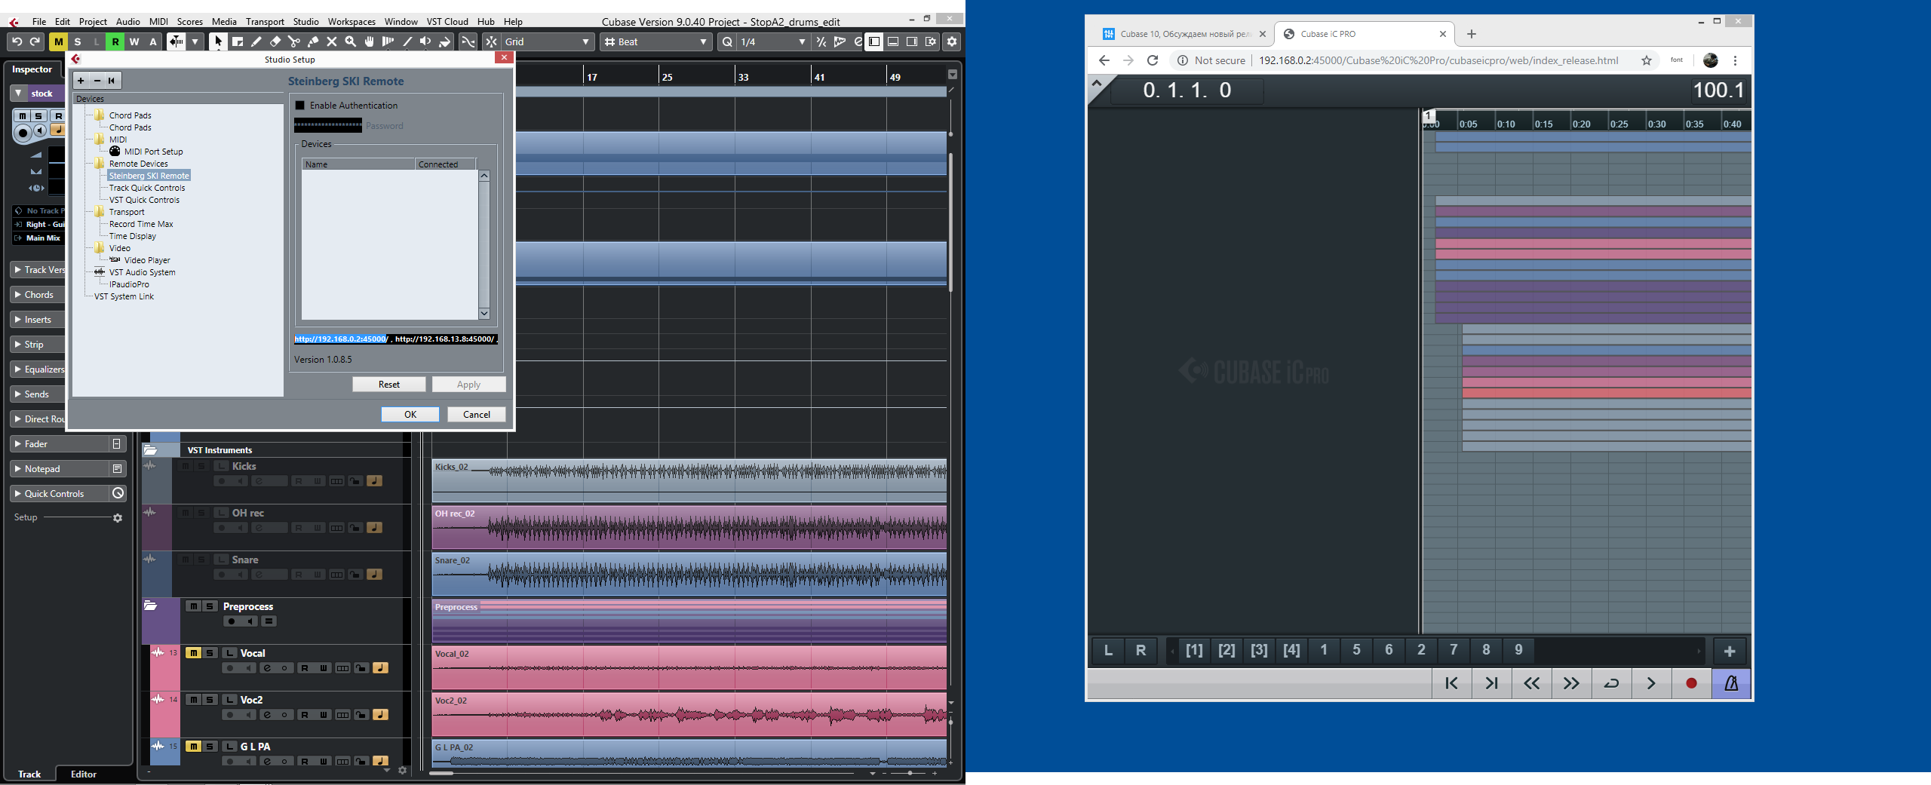Image resolution: width=1931 pixels, height=785 pixels.
Task: Open the Grid snap type dropdown
Action: pos(547,41)
